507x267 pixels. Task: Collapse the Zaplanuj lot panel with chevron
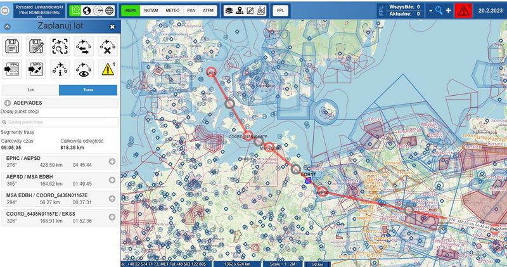pyautogui.click(x=6, y=27)
